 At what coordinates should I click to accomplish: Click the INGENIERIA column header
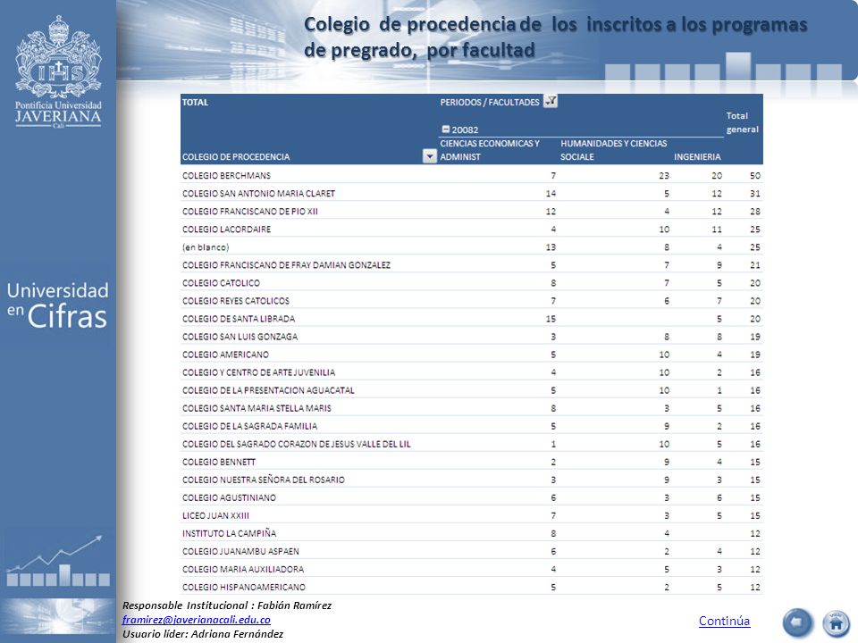click(697, 157)
